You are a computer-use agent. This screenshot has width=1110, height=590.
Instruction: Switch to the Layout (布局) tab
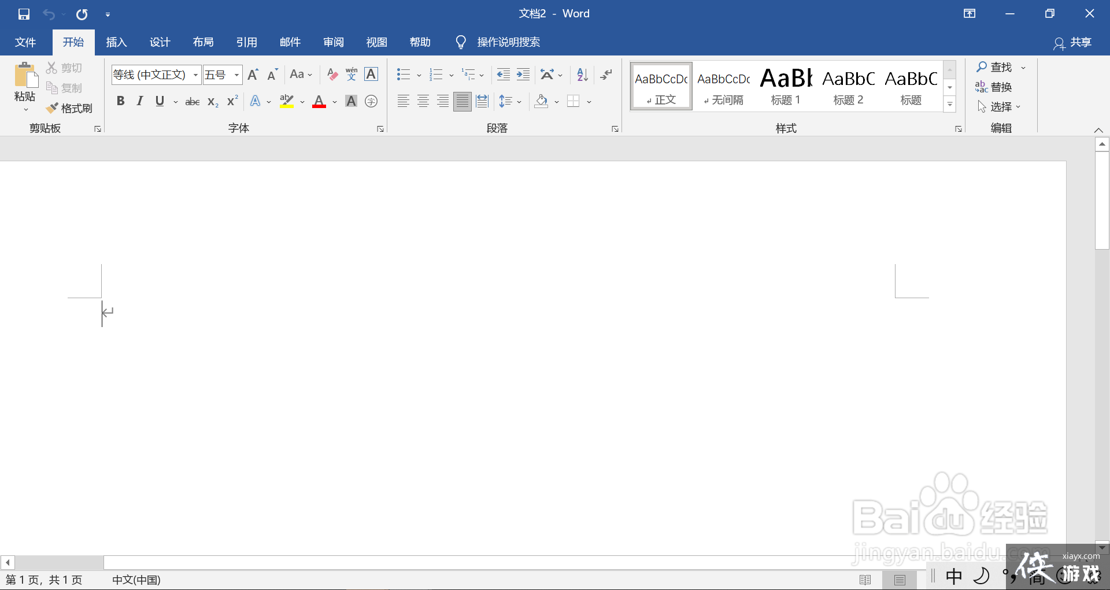pos(203,42)
